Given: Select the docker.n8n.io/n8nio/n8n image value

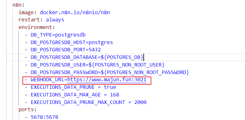Looking at the screenshot, I should tap(75, 12).
